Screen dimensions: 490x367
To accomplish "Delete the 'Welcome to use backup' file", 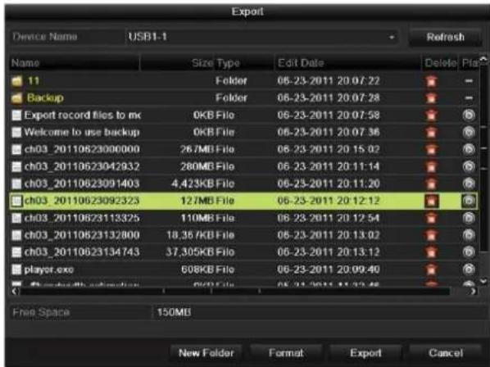I will click(431, 133).
